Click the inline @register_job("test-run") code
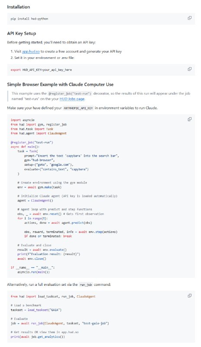The image size is (201, 347). pos(70,93)
